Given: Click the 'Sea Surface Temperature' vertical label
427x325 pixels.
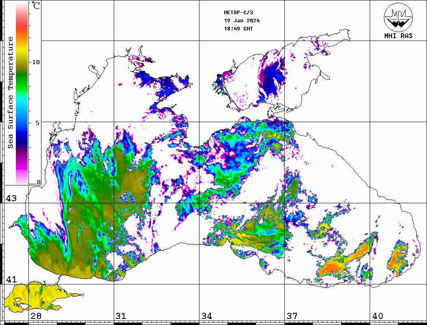Looking at the screenshot, I should coord(10,93).
